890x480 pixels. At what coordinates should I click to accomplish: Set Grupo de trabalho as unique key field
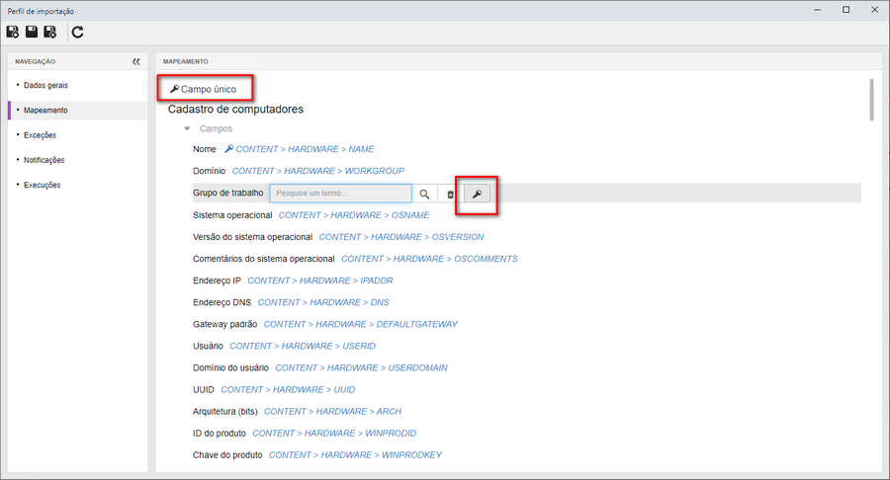tap(477, 194)
